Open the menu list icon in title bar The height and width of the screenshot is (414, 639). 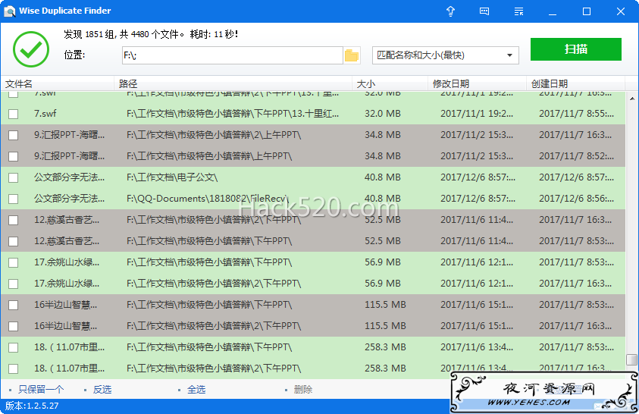pos(518,11)
